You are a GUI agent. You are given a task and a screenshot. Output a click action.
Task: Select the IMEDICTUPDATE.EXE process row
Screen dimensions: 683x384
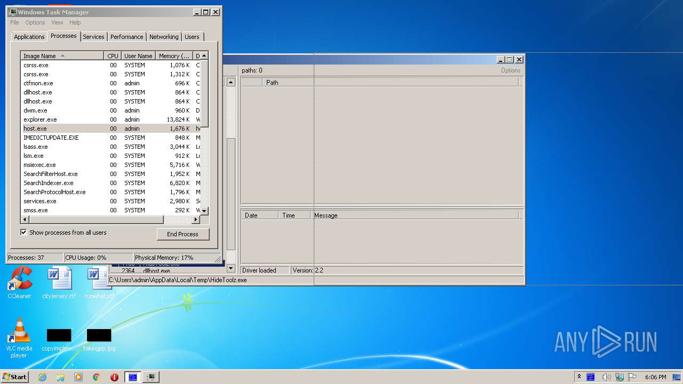click(110, 138)
